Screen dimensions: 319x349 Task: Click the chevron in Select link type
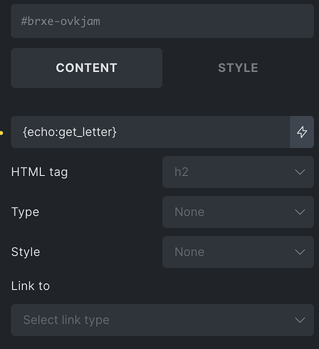[x=299, y=320]
